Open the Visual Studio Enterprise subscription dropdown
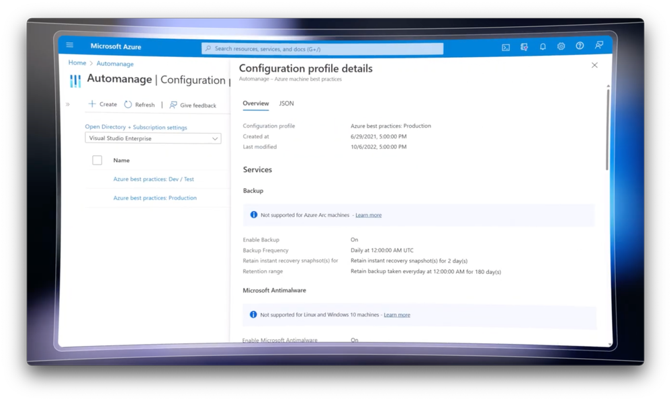This screenshot has height=401, width=671. 153,138
